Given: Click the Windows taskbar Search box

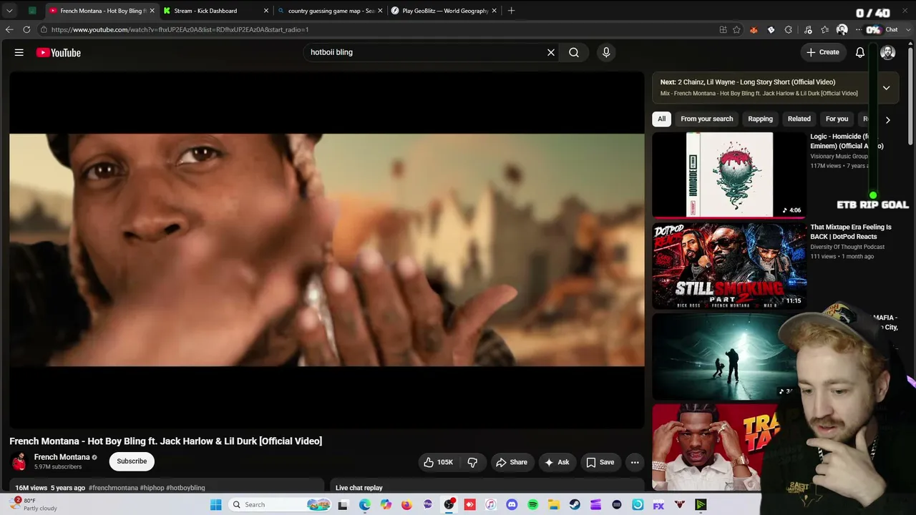Looking at the screenshot, I should (281, 504).
